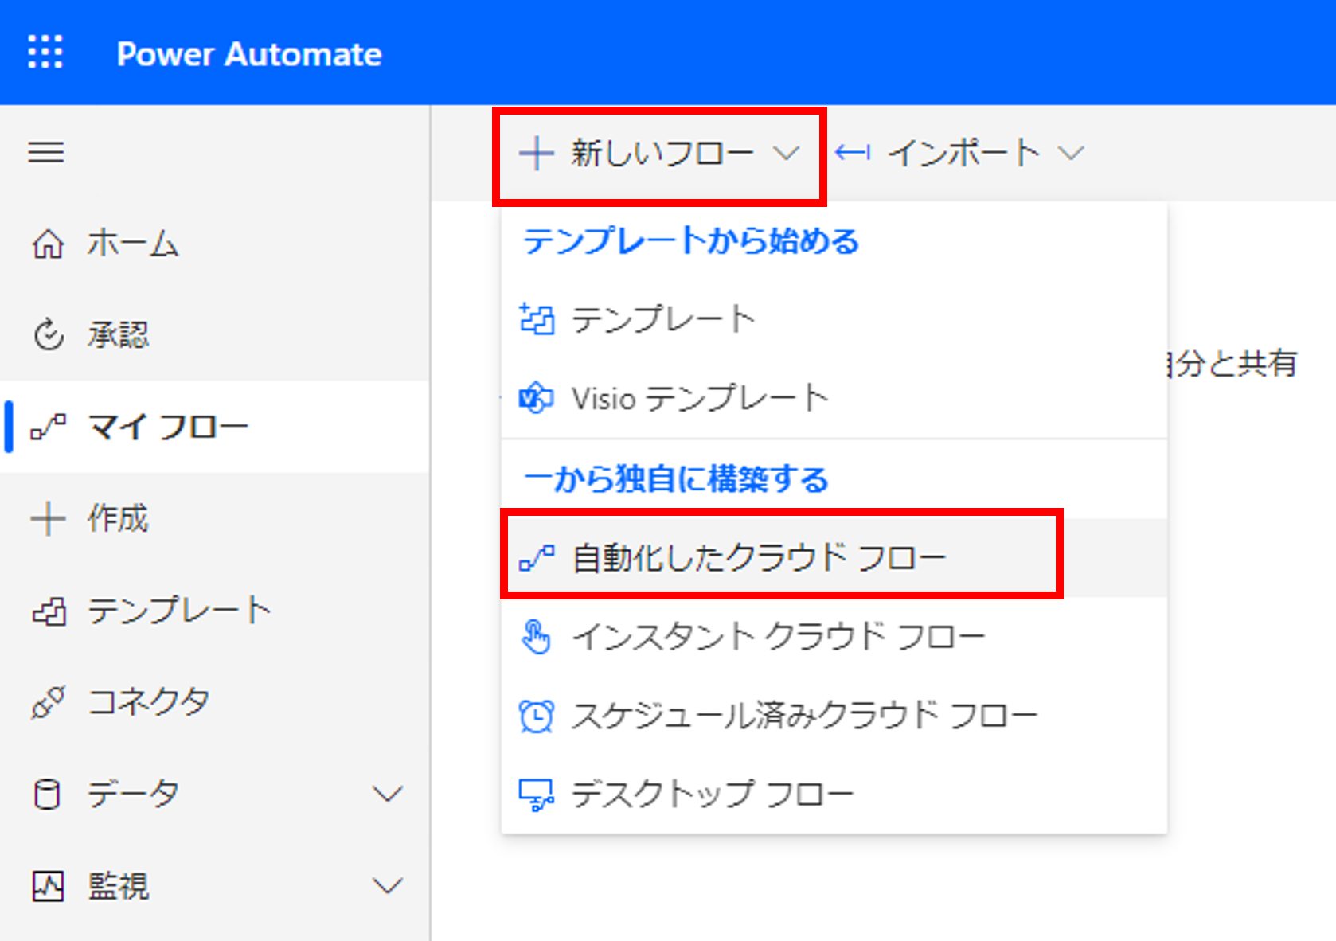This screenshot has height=941, width=1336.
Task: Click the コネクタ connector icon
Action: pos(48,701)
